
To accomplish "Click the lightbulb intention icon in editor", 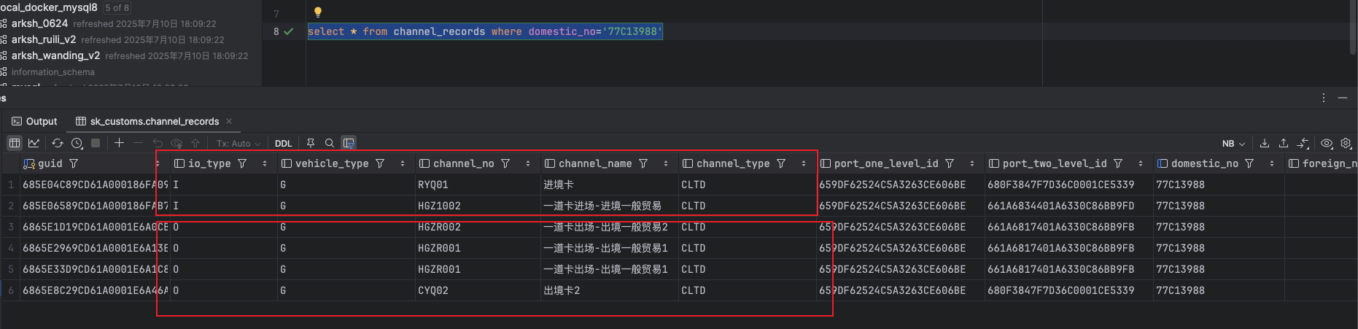I will click(x=318, y=12).
